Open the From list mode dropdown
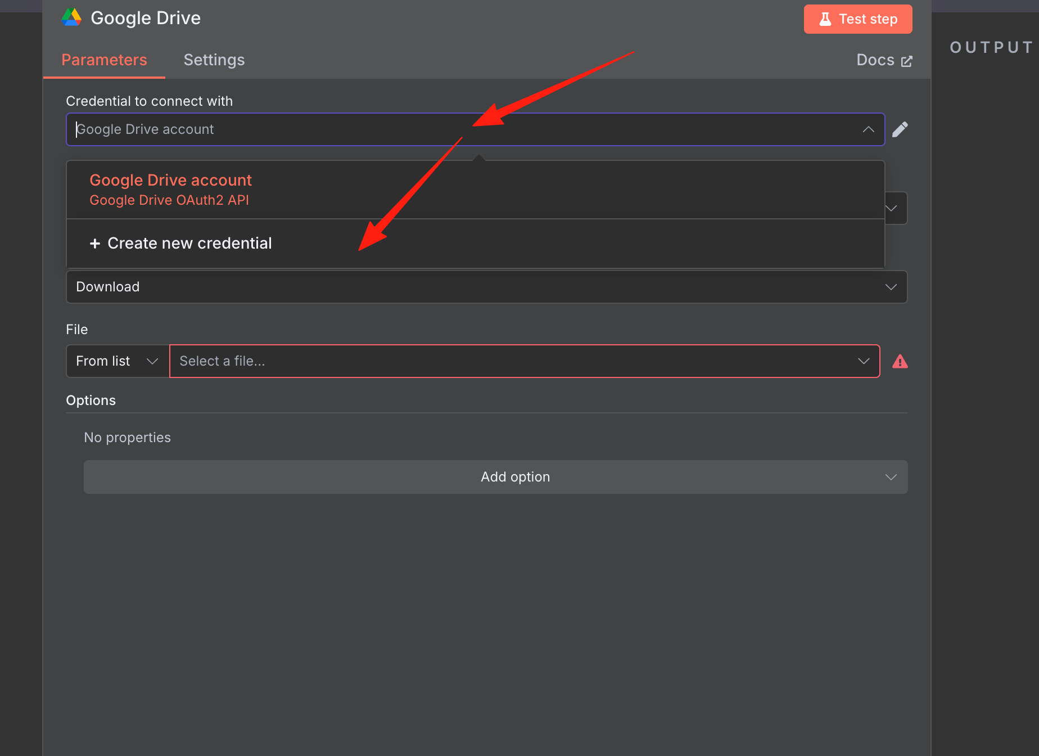 [x=118, y=361]
